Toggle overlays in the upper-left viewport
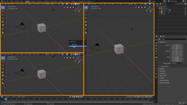Screen dimensions: 187x105 (x=67, y=4)
